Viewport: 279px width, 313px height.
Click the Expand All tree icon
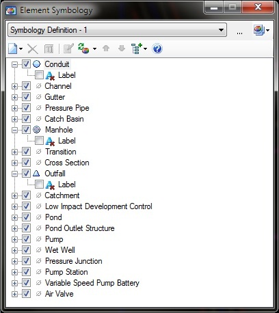click(x=137, y=49)
